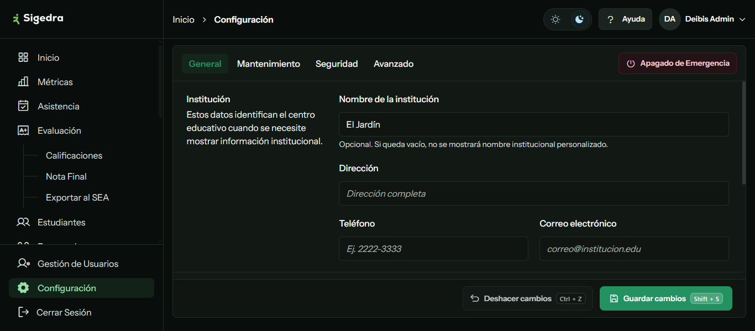Click the question mark help icon

[x=610, y=19]
